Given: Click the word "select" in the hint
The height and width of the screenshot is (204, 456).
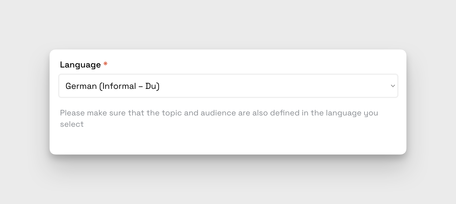Looking at the screenshot, I should 72,124.
